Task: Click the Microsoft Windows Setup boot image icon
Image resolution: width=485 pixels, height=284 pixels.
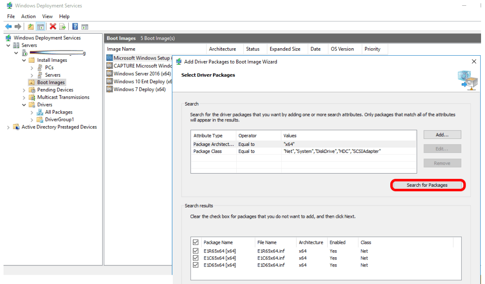Action: pyautogui.click(x=109, y=58)
